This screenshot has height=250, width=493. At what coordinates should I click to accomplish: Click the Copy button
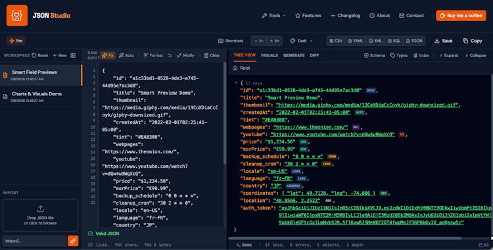pyautogui.click(x=472, y=41)
